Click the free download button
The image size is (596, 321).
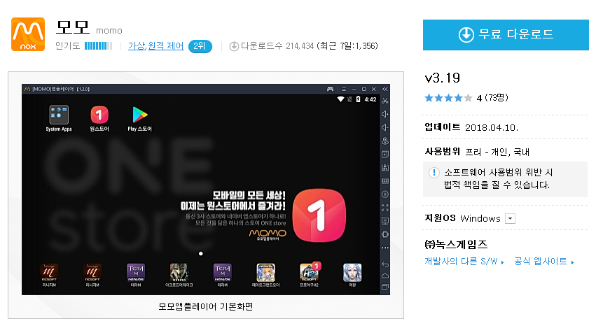tap(506, 34)
